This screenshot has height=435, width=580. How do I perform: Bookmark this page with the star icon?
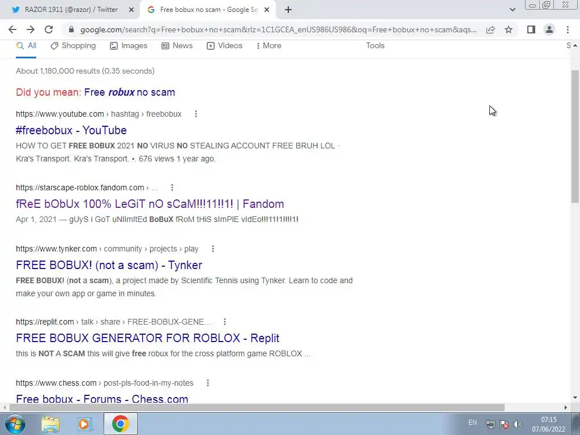pos(509,29)
